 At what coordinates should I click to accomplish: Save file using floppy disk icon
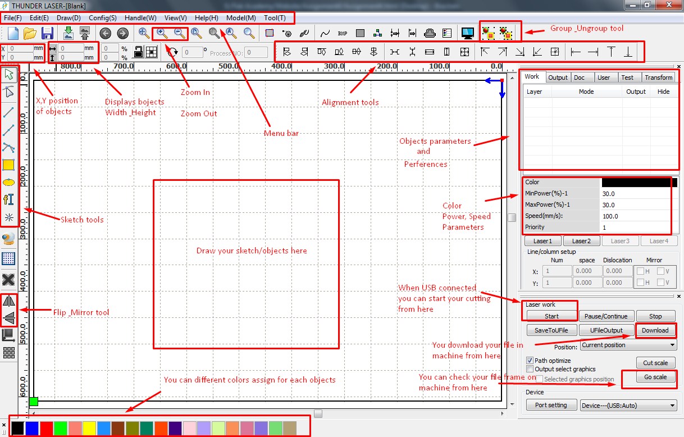tap(47, 33)
